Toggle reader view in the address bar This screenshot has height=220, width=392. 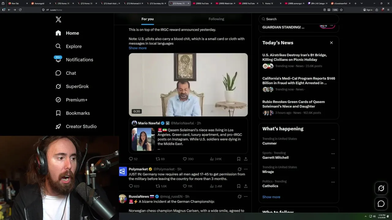[324, 10]
